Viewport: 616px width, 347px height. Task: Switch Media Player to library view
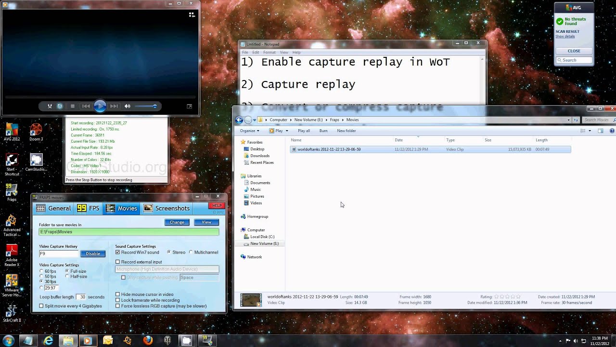coord(192,14)
